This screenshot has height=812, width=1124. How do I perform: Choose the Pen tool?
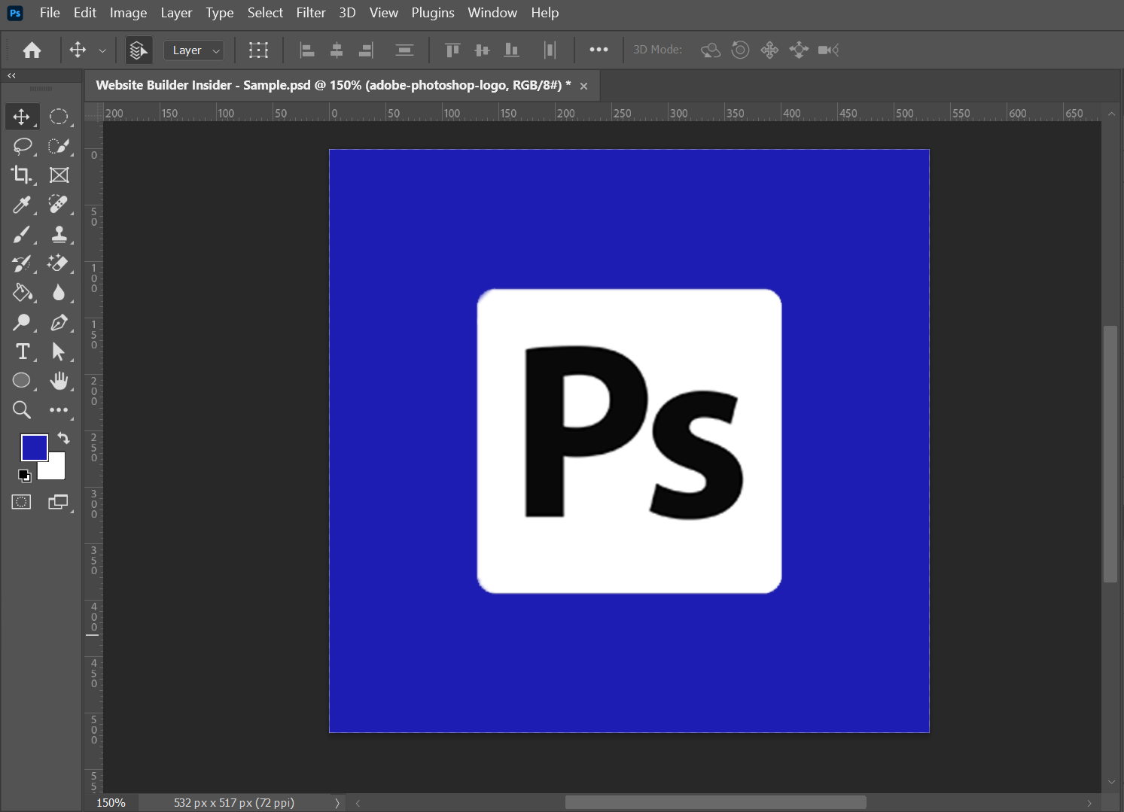pyautogui.click(x=59, y=323)
